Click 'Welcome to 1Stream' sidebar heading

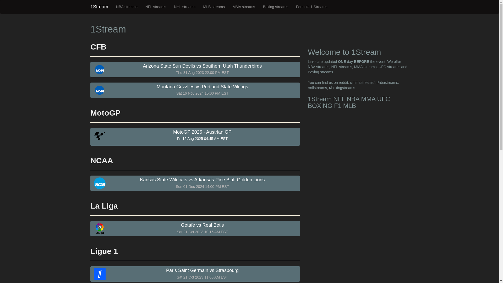click(344, 52)
